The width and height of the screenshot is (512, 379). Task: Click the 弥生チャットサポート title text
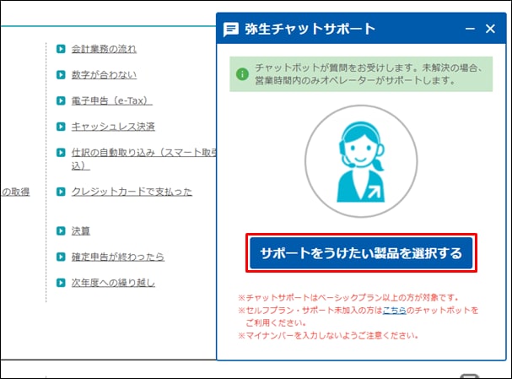(310, 29)
